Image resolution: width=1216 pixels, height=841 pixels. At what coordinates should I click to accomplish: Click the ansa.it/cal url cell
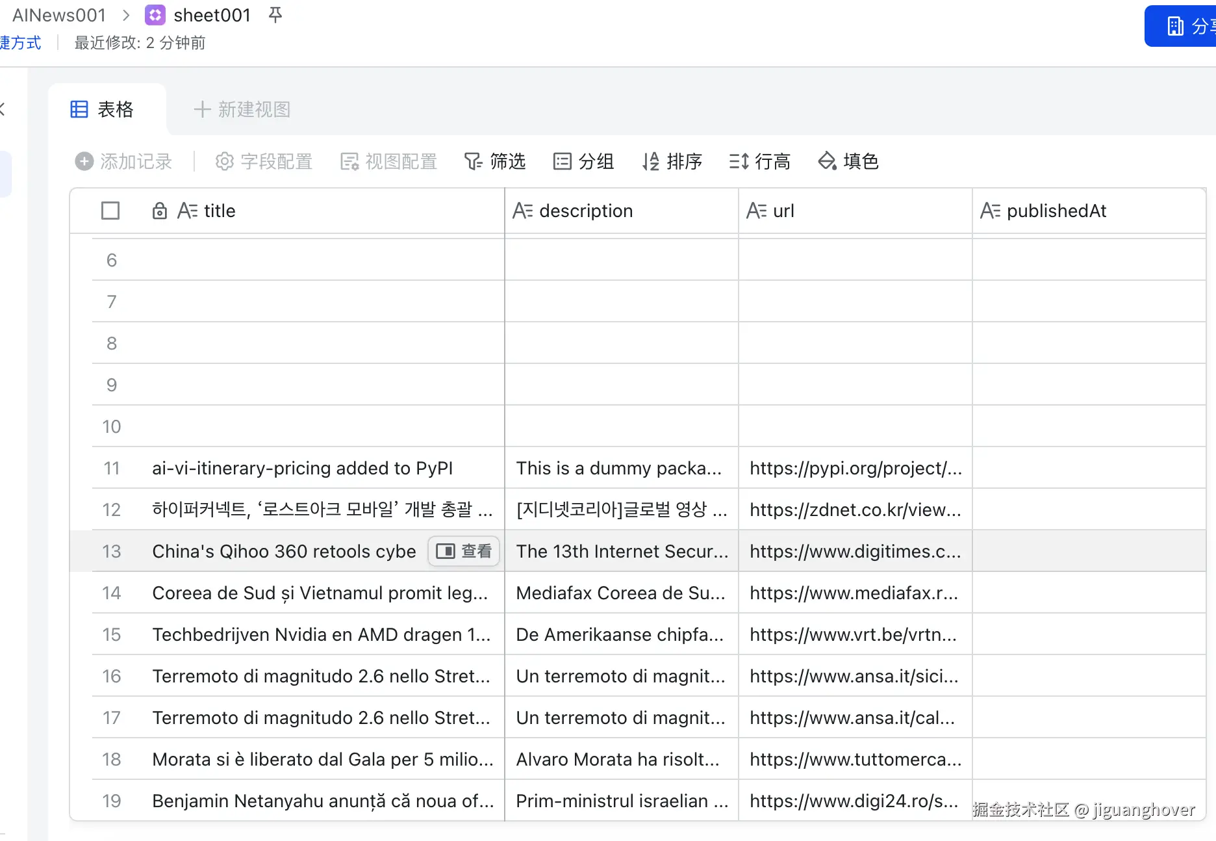click(855, 718)
